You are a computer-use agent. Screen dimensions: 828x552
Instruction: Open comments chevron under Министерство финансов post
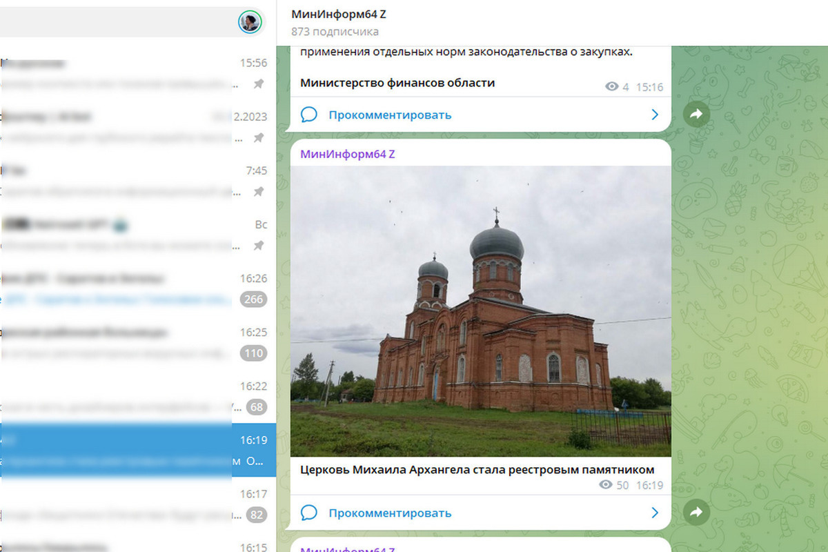[x=655, y=115]
